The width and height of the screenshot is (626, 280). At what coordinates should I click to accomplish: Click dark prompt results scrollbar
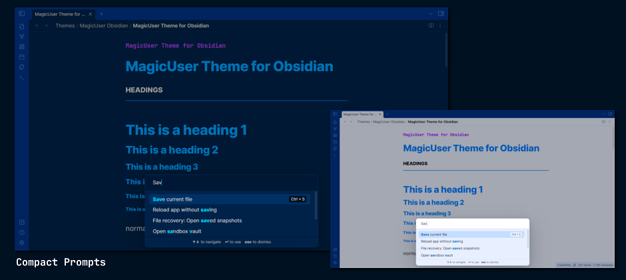coord(316,205)
